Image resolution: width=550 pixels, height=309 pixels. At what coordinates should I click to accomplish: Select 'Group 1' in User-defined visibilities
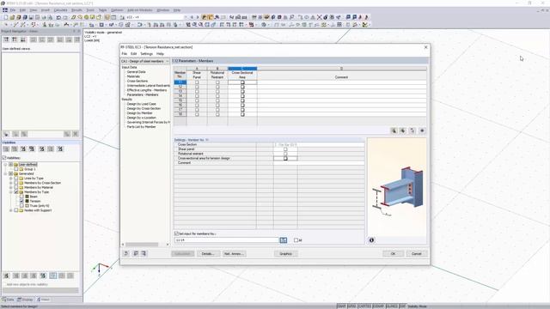click(29, 169)
